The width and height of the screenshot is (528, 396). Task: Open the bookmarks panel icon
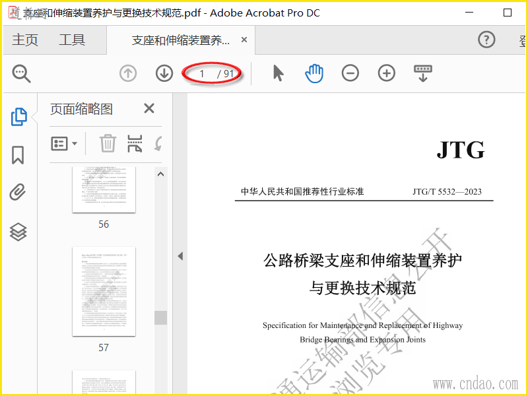tap(18, 155)
